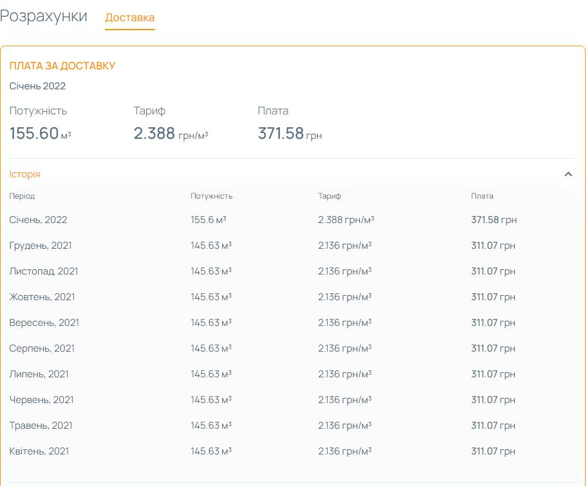
Task: Select the Доставка tab
Action: [x=129, y=17]
